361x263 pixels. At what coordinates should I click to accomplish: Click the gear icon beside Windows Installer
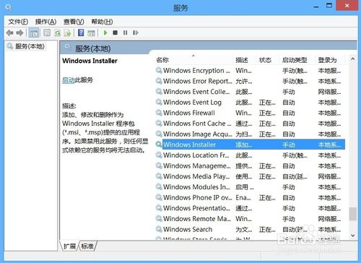[159, 145]
